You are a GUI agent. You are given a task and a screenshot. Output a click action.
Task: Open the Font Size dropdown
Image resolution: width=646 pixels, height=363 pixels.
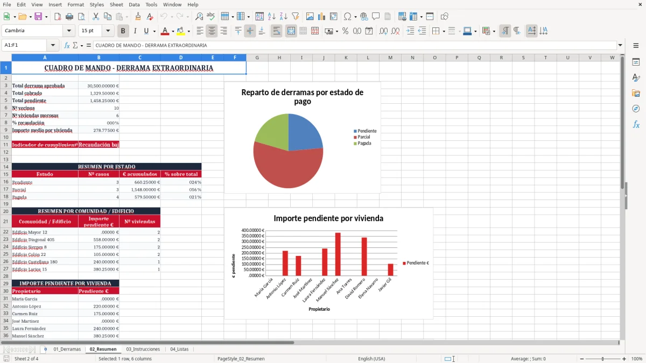pos(108,31)
